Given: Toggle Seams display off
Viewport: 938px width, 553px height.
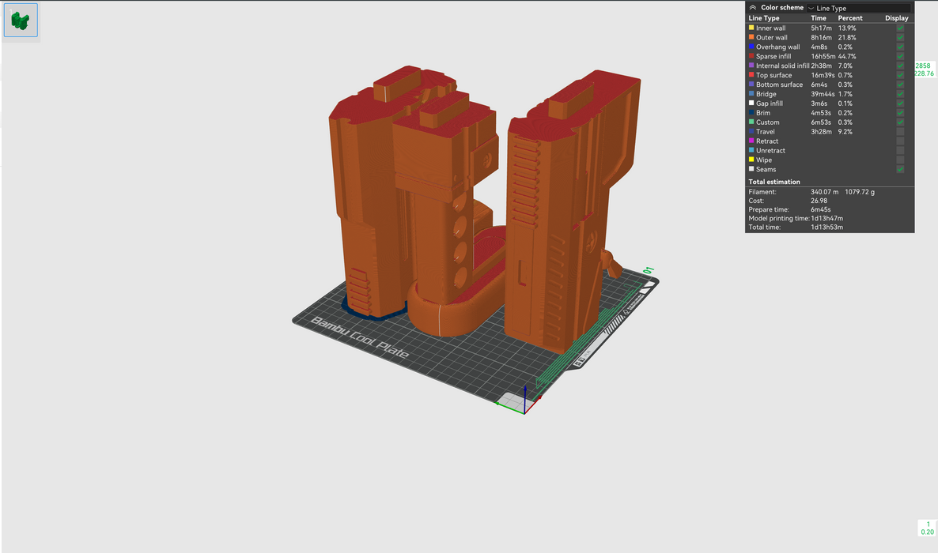Looking at the screenshot, I should pyautogui.click(x=900, y=170).
